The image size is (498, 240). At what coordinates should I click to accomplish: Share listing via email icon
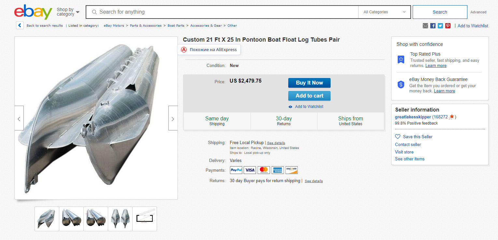pos(425,26)
